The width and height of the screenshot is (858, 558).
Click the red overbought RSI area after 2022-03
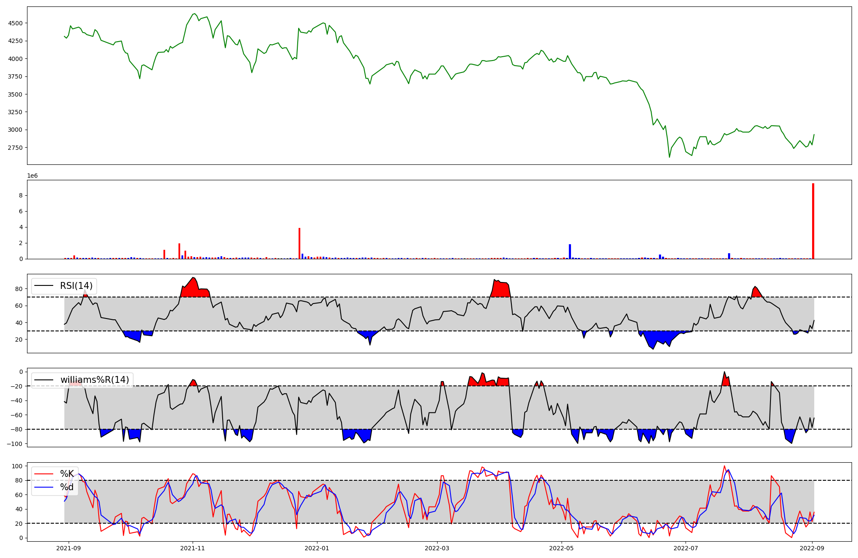coord(500,290)
